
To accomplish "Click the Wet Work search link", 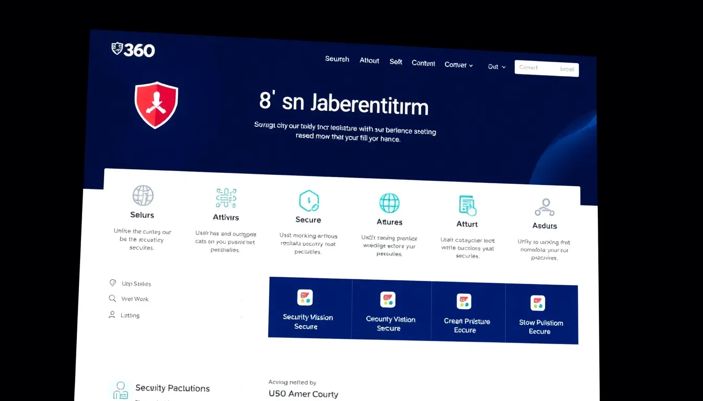I will pyautogui.click(x=134, y=299).
